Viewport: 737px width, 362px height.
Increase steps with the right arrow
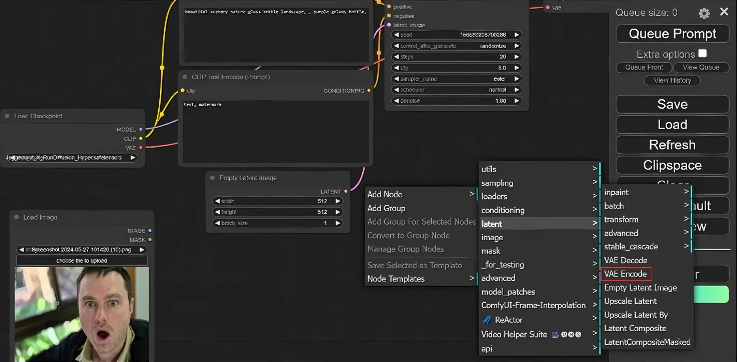tap(517, 57)
